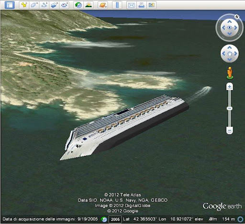Add a placemark with the pushpin icon
Screen dimensions: 245x224
point(24,5)
